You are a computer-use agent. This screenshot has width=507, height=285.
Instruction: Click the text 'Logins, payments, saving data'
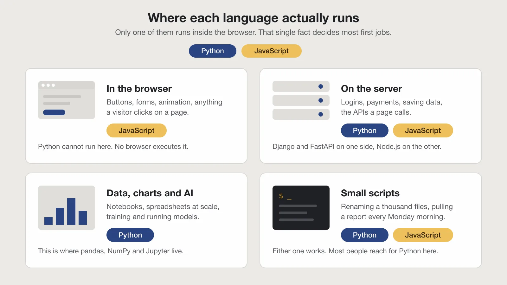(391, 102)
